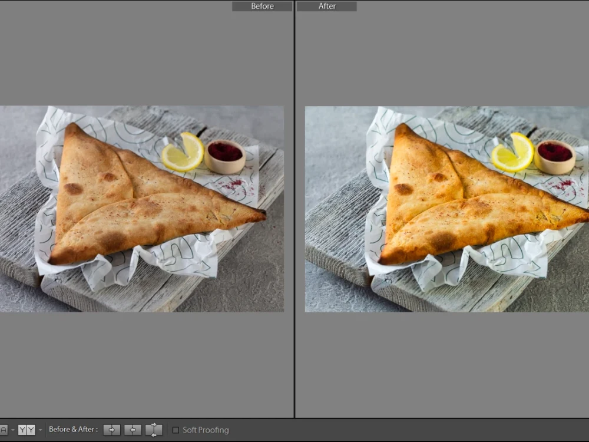This screenshot has height=442, width=589.
Task: Copy After settings to Before
Action: point(133,430)
